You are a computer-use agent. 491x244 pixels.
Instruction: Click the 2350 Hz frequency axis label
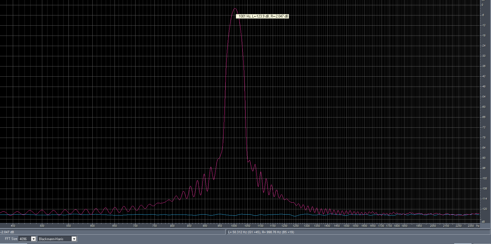tap(471, 226)
